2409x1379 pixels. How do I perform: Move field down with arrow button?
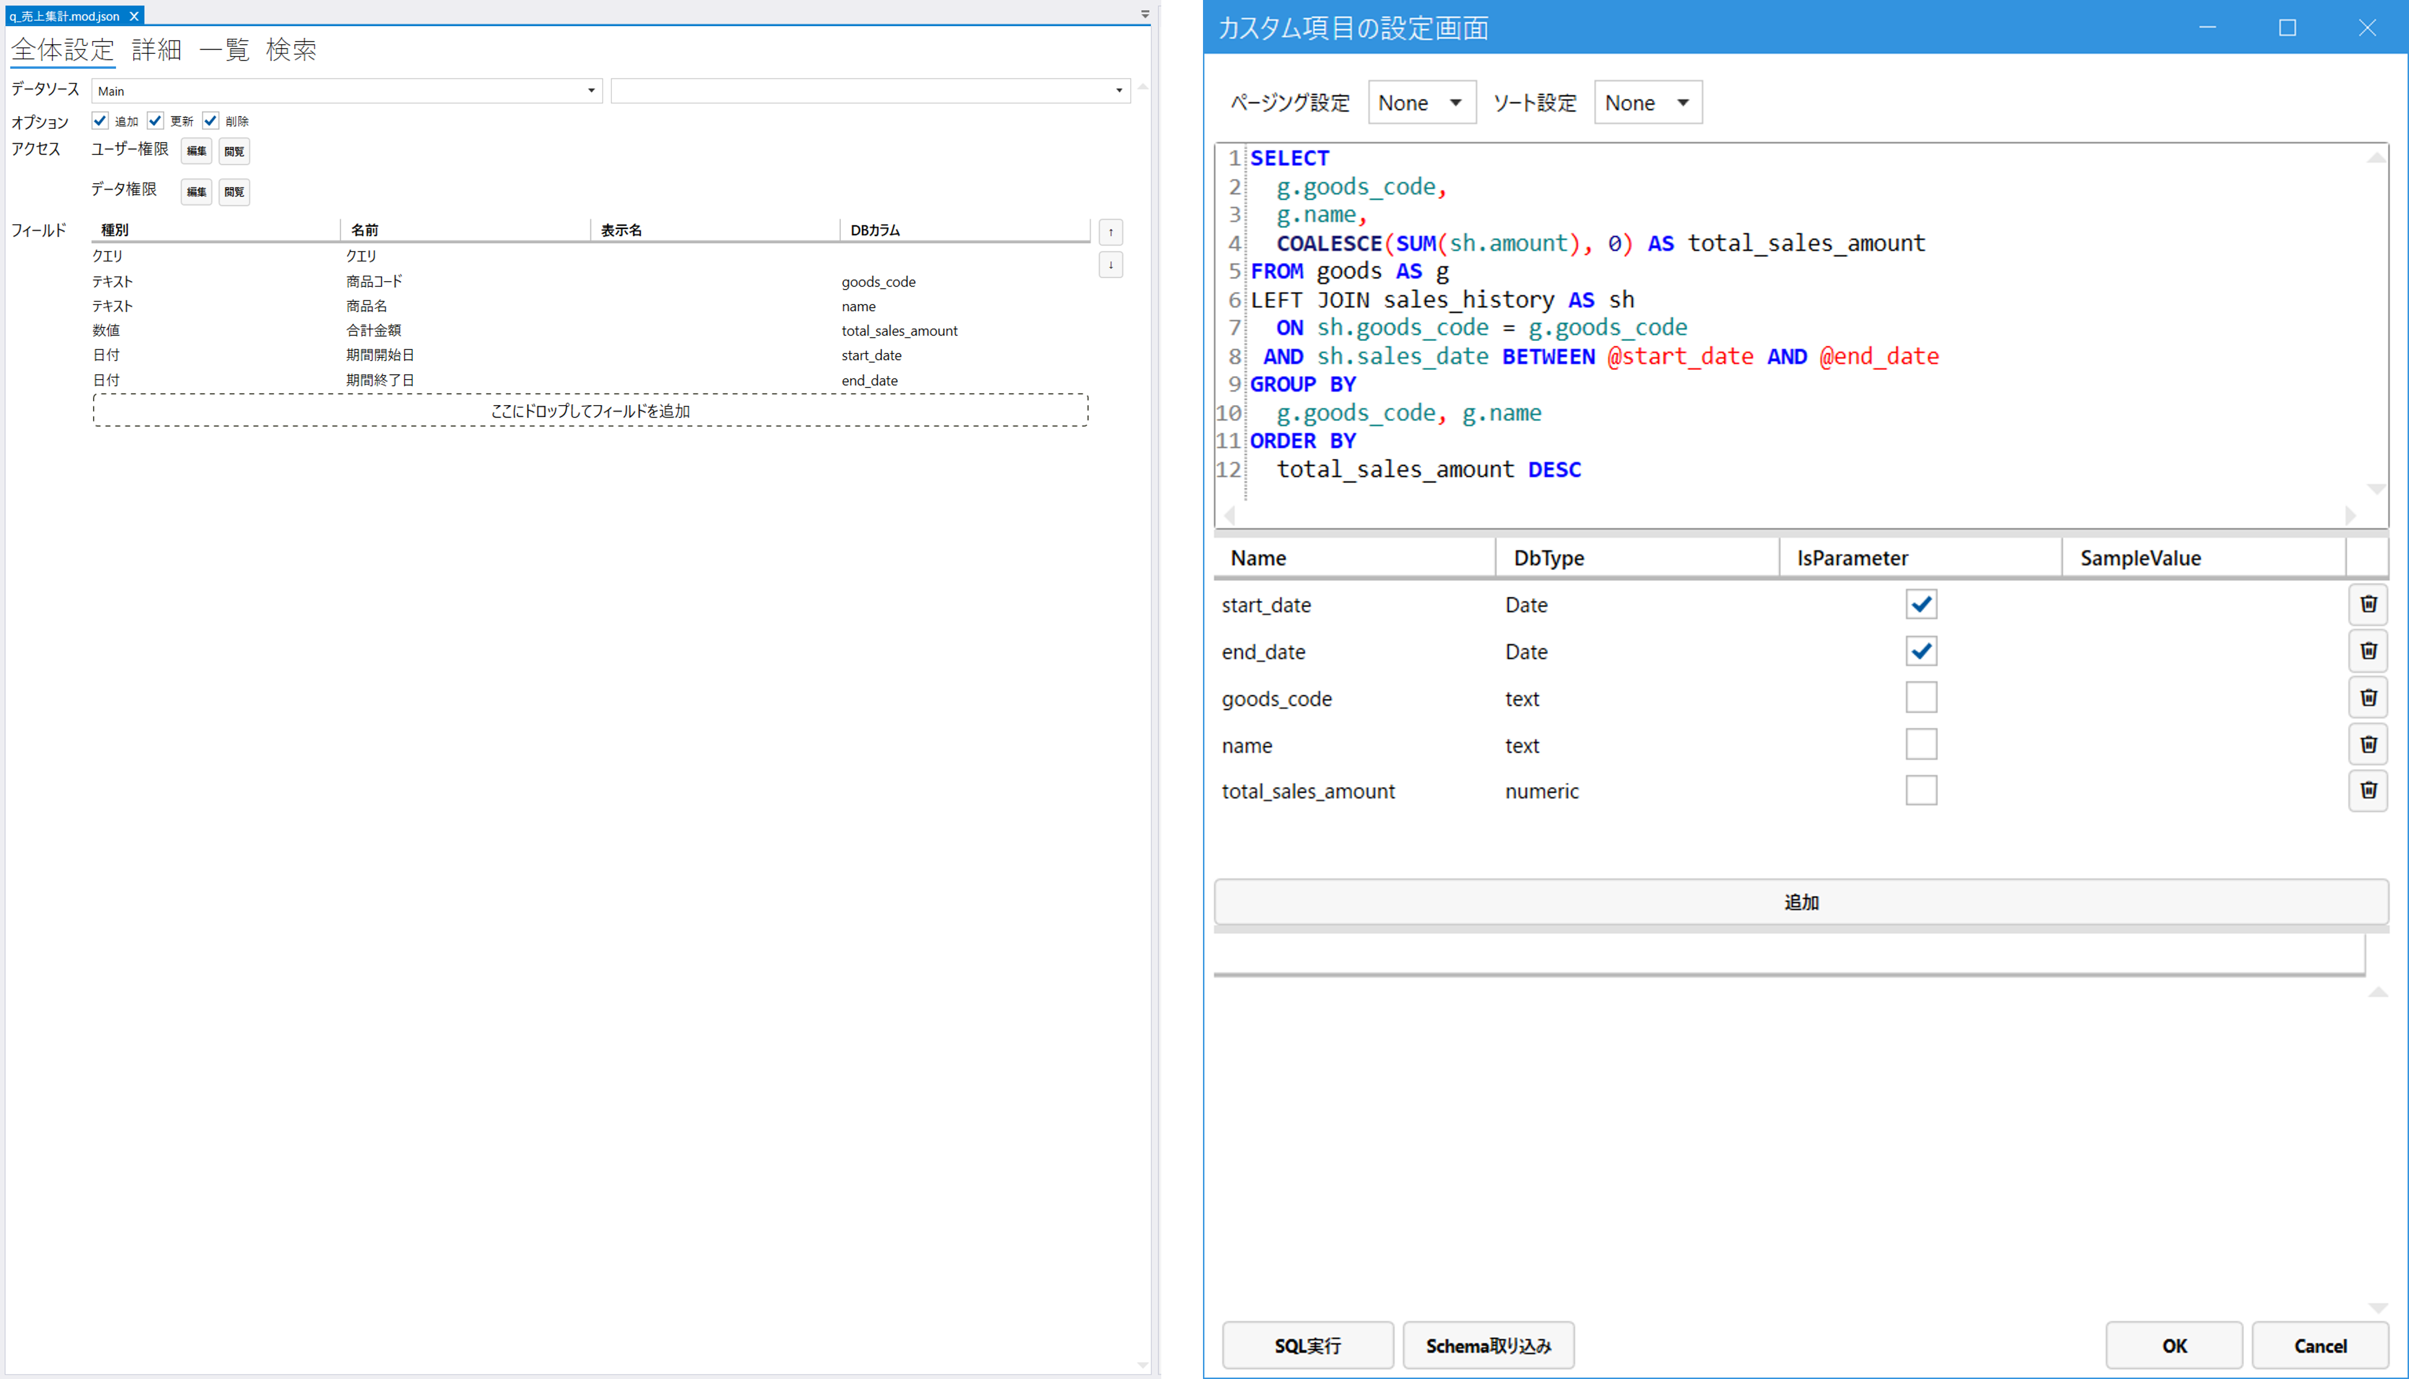(1110, 264)
